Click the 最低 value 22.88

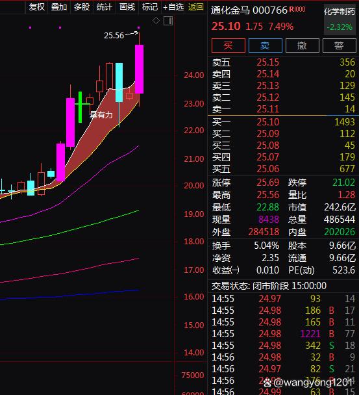tap(267, 207)
